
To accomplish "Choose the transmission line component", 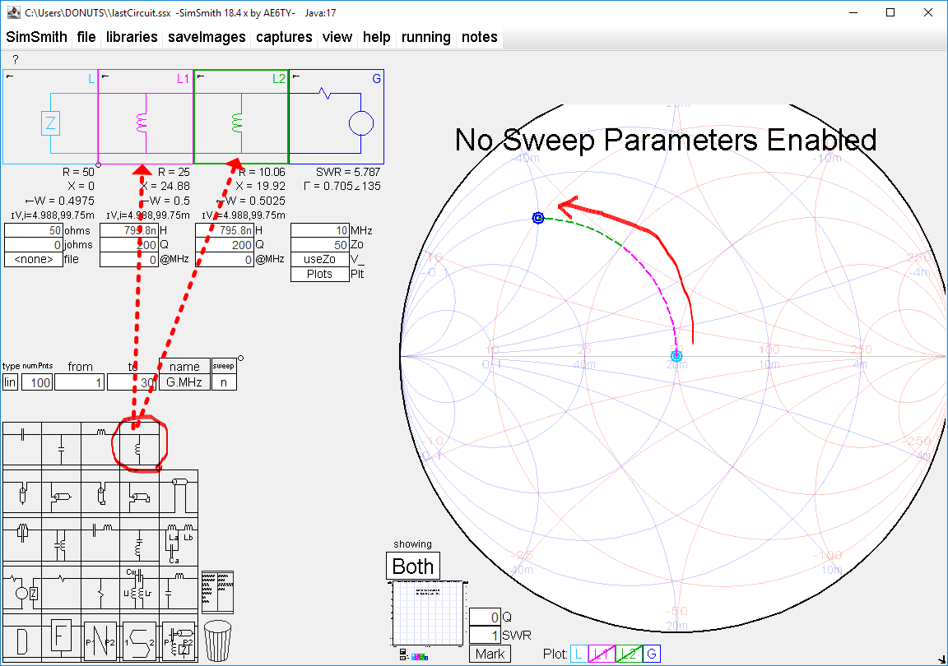I will pyautogui.click(x=179, y=493).
